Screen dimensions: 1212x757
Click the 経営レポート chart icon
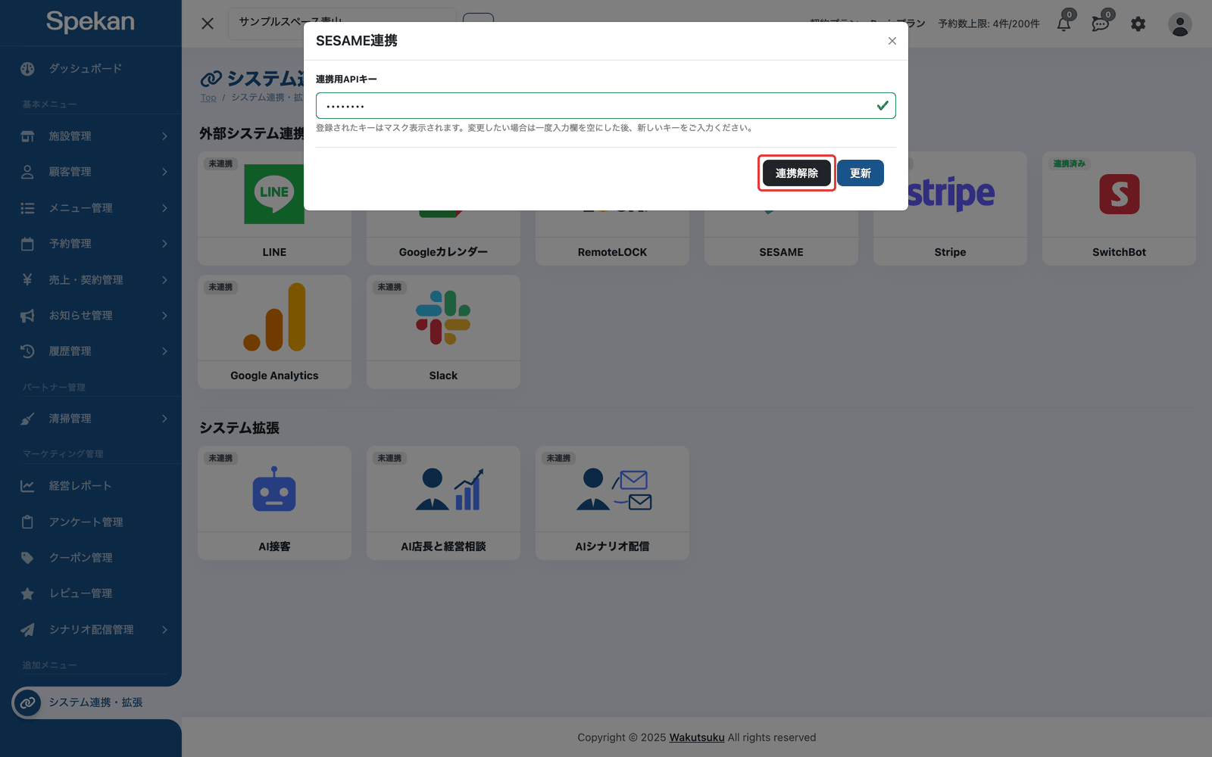point(27,486)
